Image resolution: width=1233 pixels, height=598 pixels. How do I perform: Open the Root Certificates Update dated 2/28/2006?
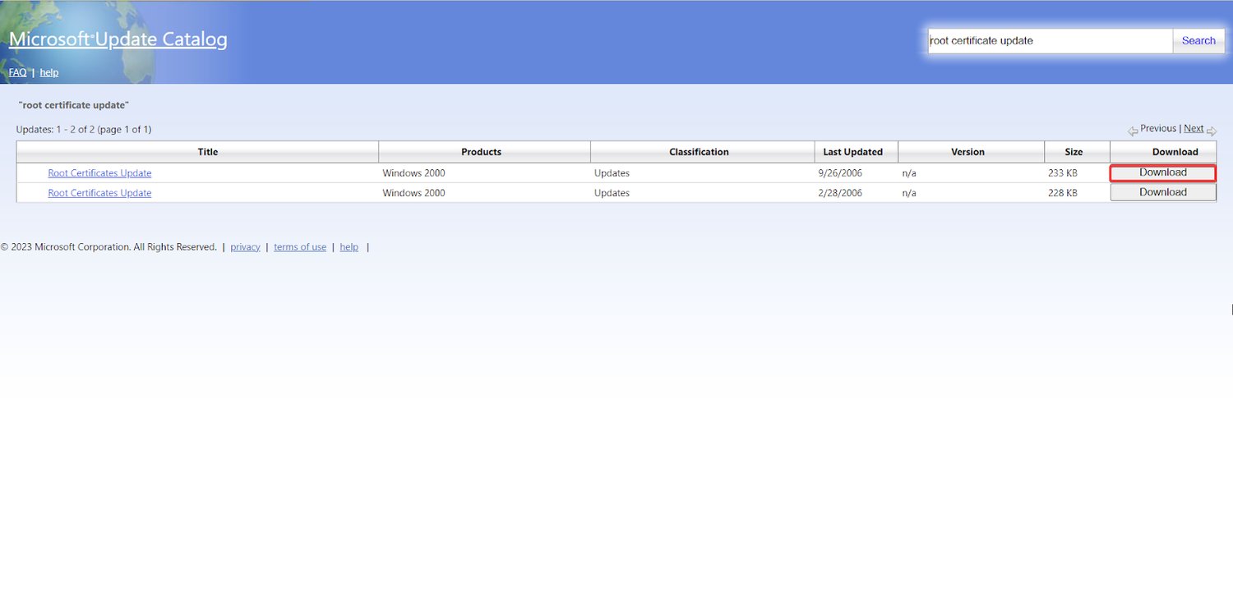[99, 193]
